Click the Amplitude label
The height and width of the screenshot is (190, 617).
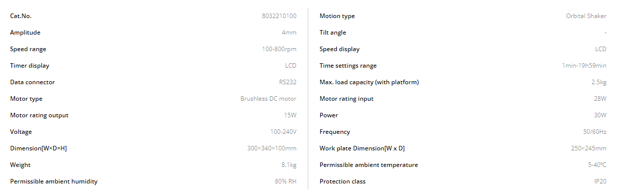[x=25, y=33]
